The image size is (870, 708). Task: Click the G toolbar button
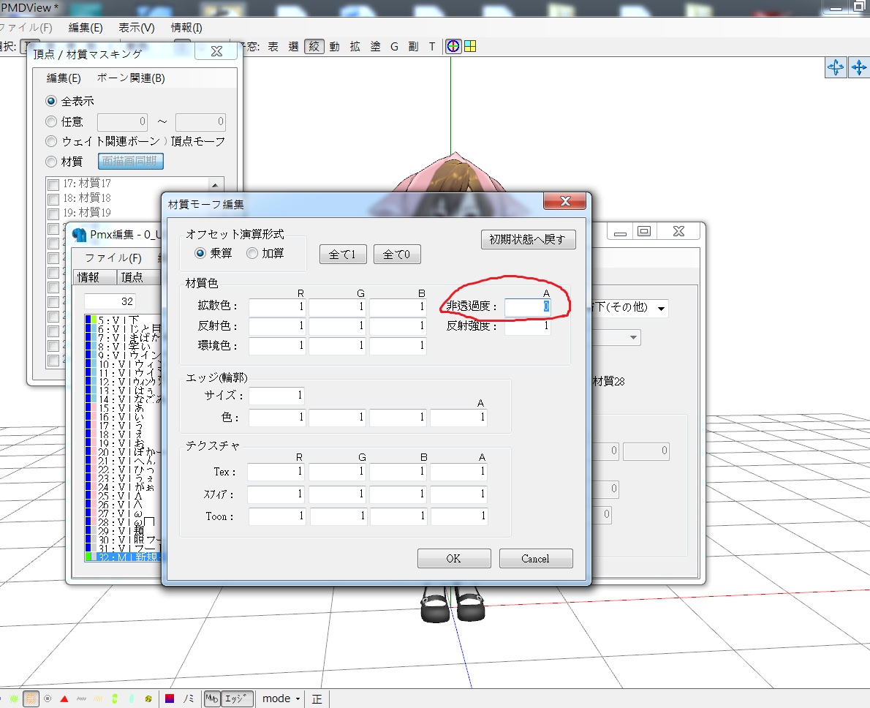coord(395,47)
